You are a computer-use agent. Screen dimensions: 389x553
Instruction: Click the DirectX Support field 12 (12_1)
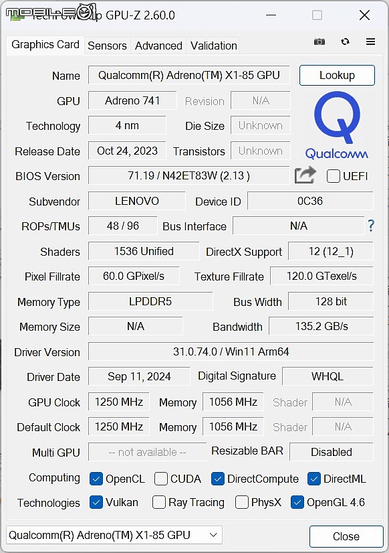coord(331,251)
